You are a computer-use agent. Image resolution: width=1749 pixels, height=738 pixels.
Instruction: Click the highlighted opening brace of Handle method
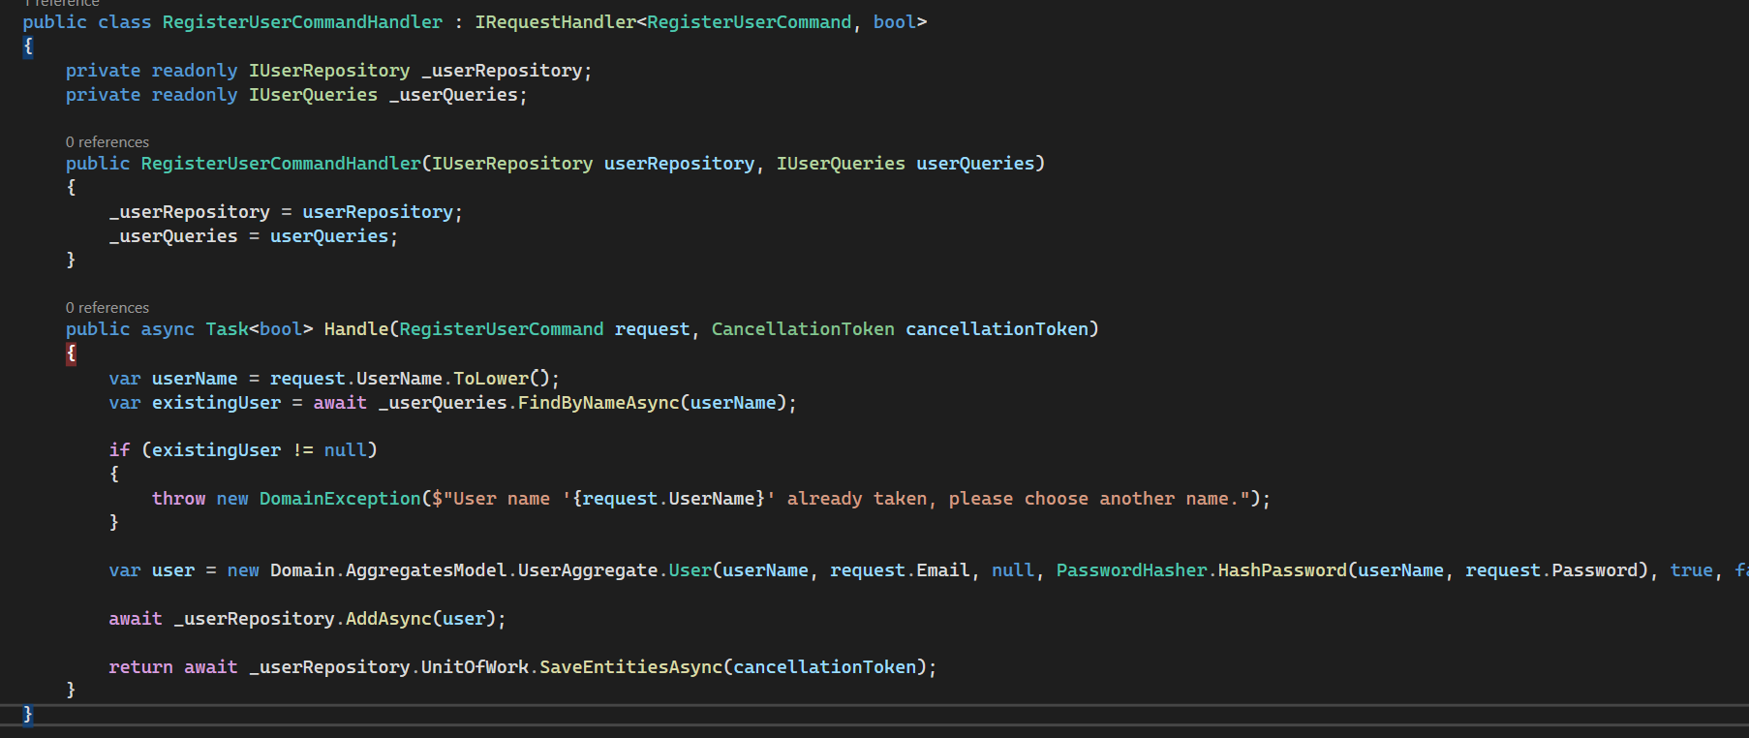click(71, 354)
